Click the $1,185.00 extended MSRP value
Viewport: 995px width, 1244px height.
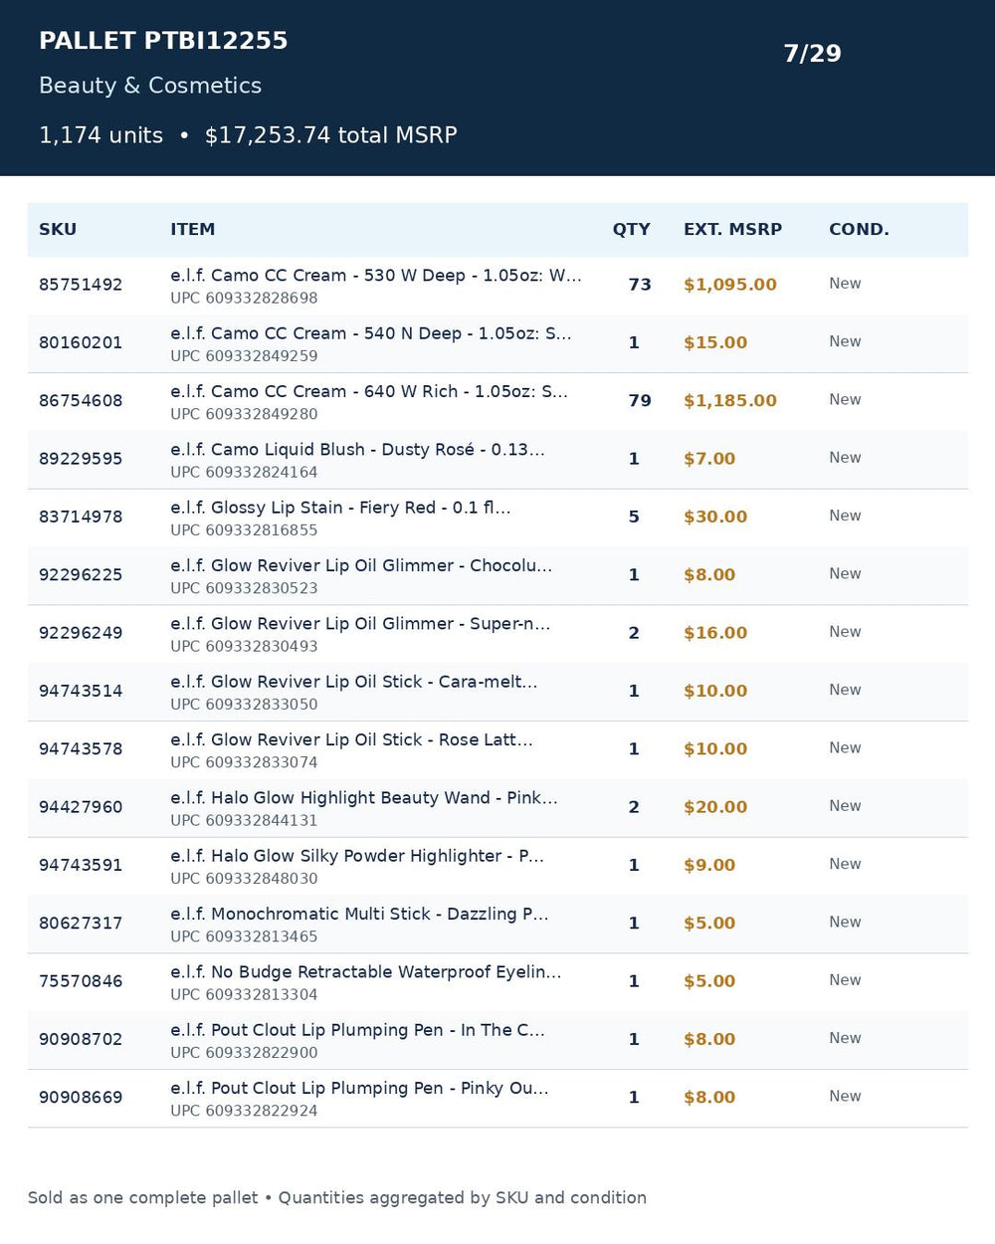tap(730, 401)
